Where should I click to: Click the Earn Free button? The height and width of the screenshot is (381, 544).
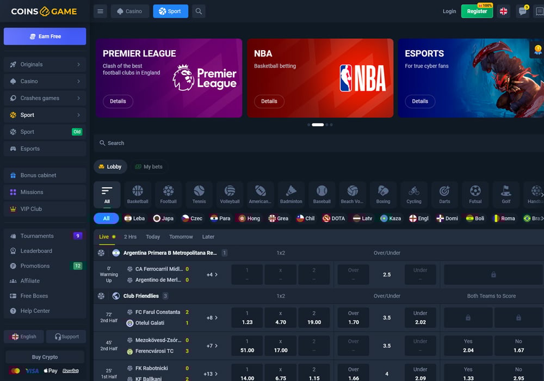click(45, 36)
